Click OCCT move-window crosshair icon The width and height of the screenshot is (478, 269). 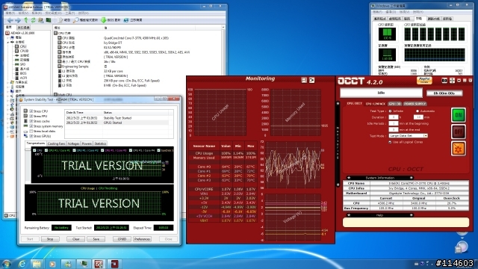click(452, 81)
